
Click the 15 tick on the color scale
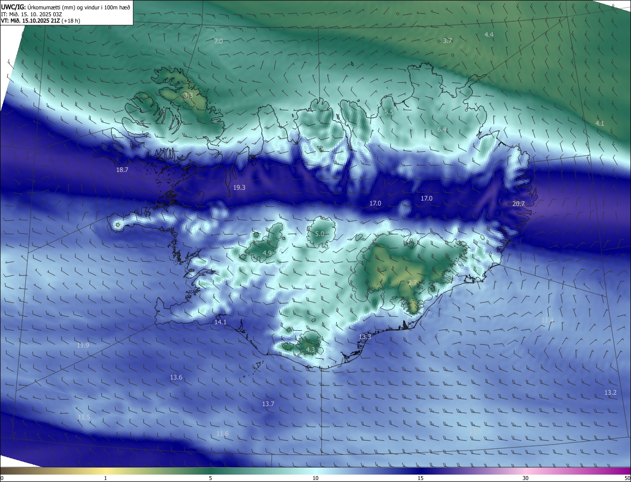tap(421, 478)
